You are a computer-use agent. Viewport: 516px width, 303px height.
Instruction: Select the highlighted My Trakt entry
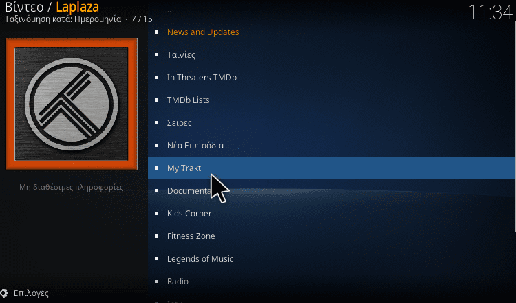332,168
